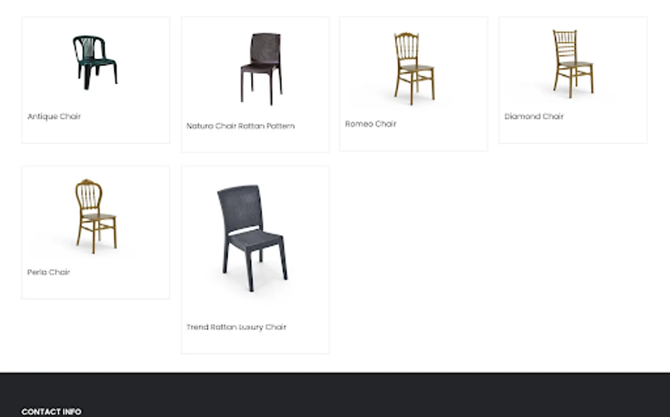
Task: Open the brown Natura Chair product image
Action: [261, 68]
